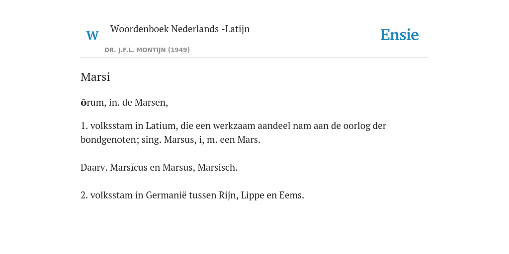
Task: Click the word 'Germanië' in definition two
Action: [166, 195]
